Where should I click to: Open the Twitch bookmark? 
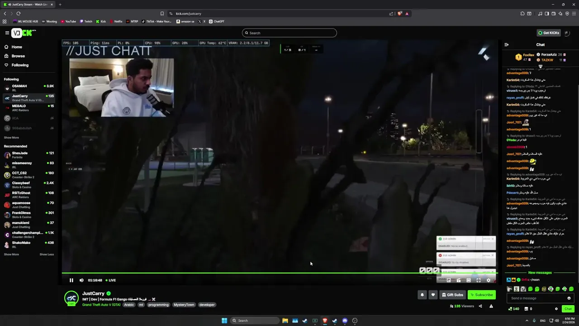click(86, 21)
